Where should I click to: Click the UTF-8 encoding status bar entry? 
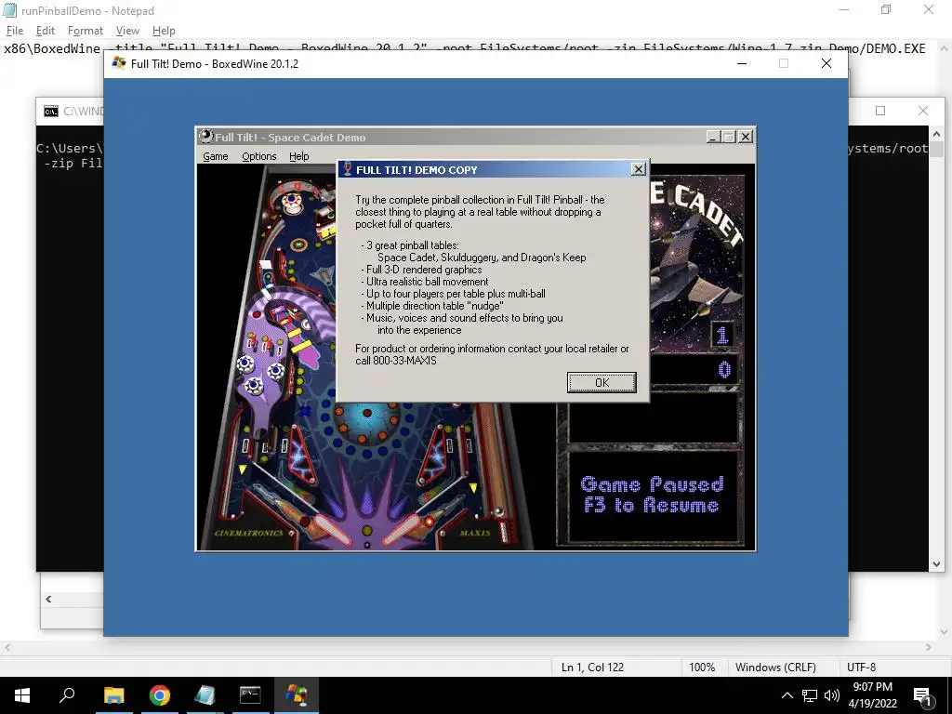coord(861,667)
